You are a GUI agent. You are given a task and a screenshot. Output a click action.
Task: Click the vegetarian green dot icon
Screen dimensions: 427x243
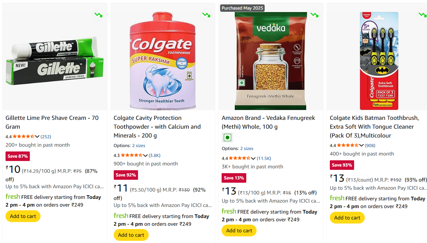click(x=227, y=138)
